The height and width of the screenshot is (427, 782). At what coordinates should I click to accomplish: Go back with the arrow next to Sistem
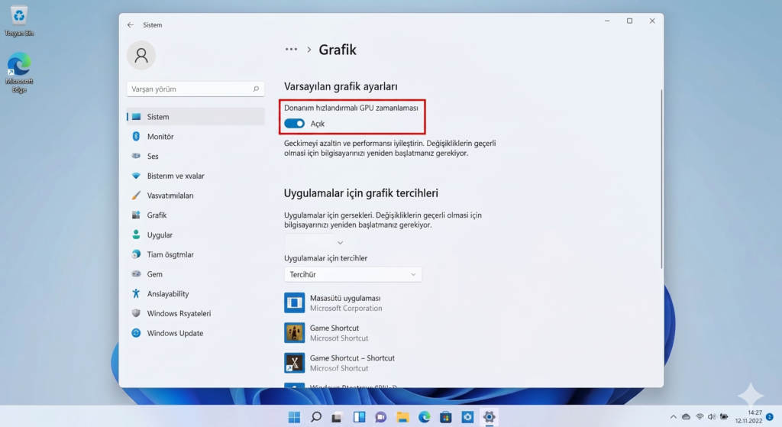(x=131, y=24)
